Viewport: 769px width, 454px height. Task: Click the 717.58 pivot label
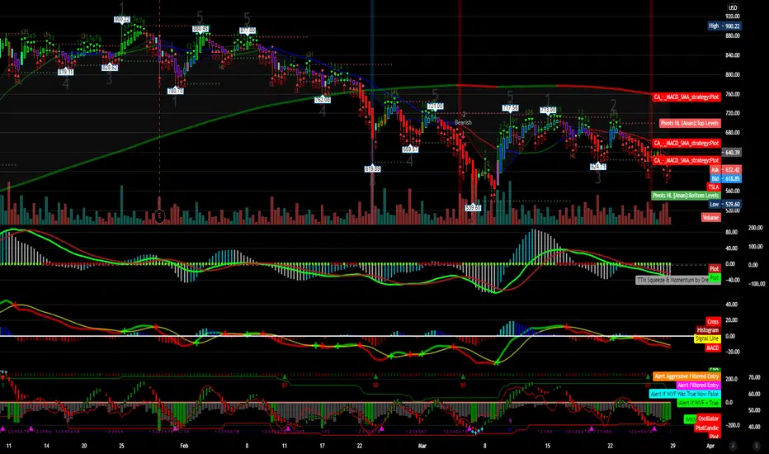coord(510,108)
